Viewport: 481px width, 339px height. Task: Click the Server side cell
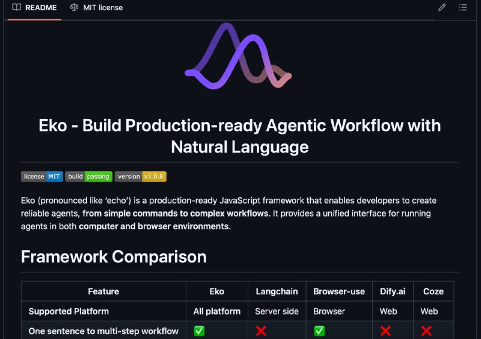(x=277, y=311)
